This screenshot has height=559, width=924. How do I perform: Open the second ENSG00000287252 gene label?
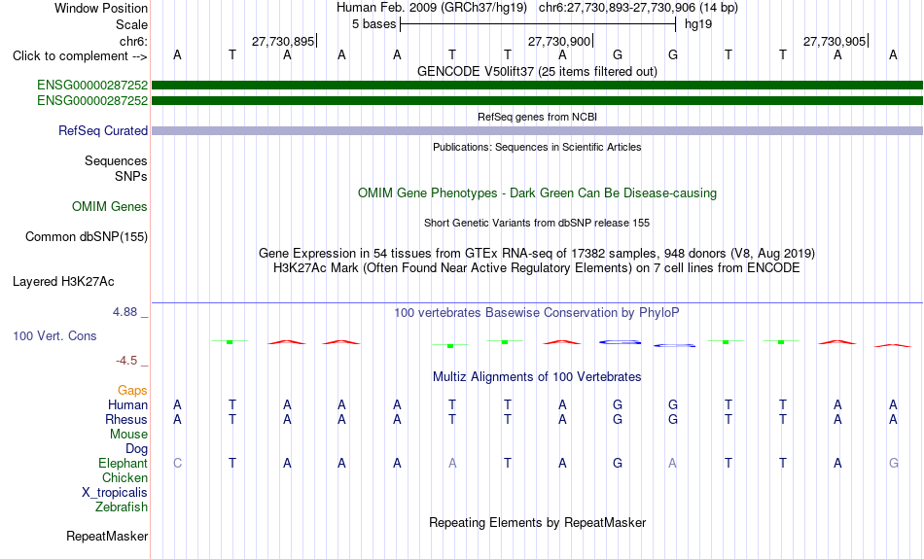pyautogui.click(x=92, y=101)
